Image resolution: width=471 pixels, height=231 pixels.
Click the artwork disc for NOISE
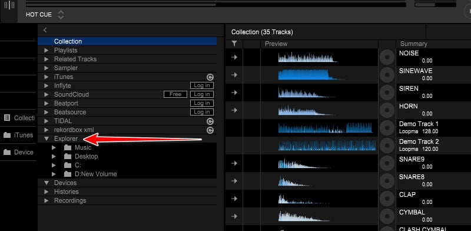387,57
